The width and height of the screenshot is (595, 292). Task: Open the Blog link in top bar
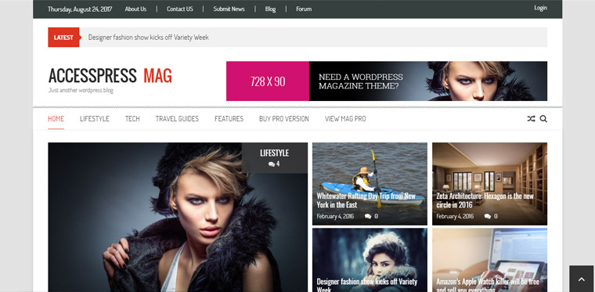coord(271,9)
